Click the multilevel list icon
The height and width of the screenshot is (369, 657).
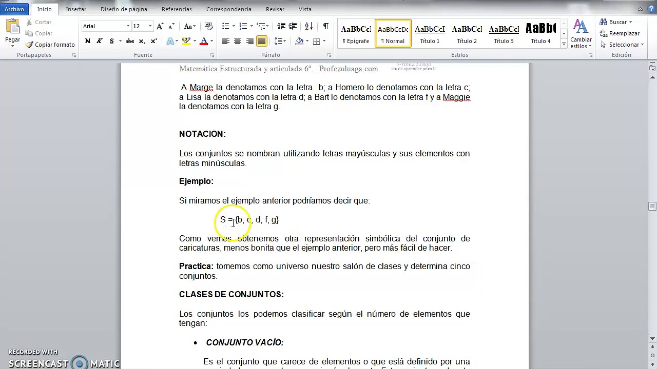click(x=261, y=26)
